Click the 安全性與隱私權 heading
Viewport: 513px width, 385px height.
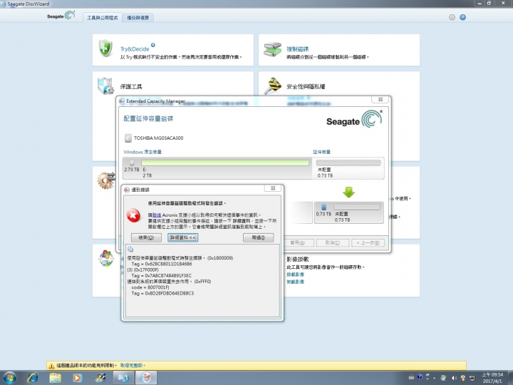coord(306,86)
